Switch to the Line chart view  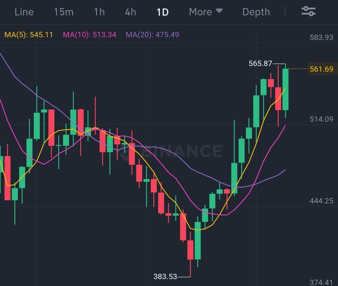(x=24, y=12)
